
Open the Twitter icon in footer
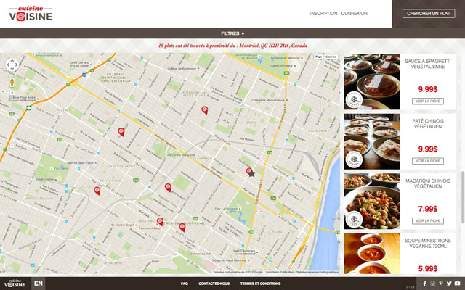[449, 283]
